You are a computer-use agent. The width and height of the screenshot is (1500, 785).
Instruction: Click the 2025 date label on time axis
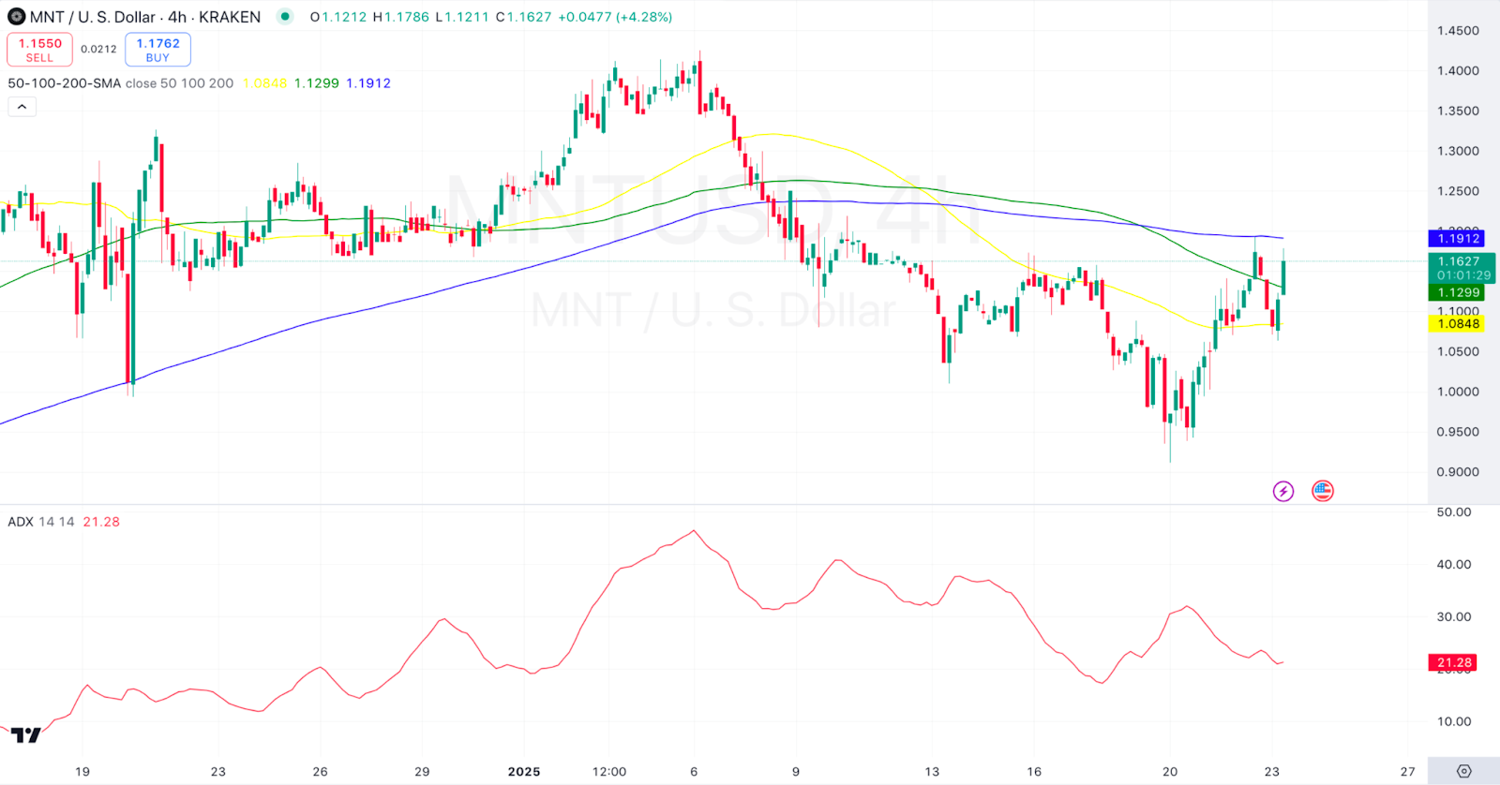coord(524,772)
